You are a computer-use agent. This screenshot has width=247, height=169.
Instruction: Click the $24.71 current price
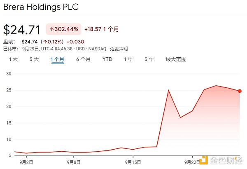[x=22, y=30]
